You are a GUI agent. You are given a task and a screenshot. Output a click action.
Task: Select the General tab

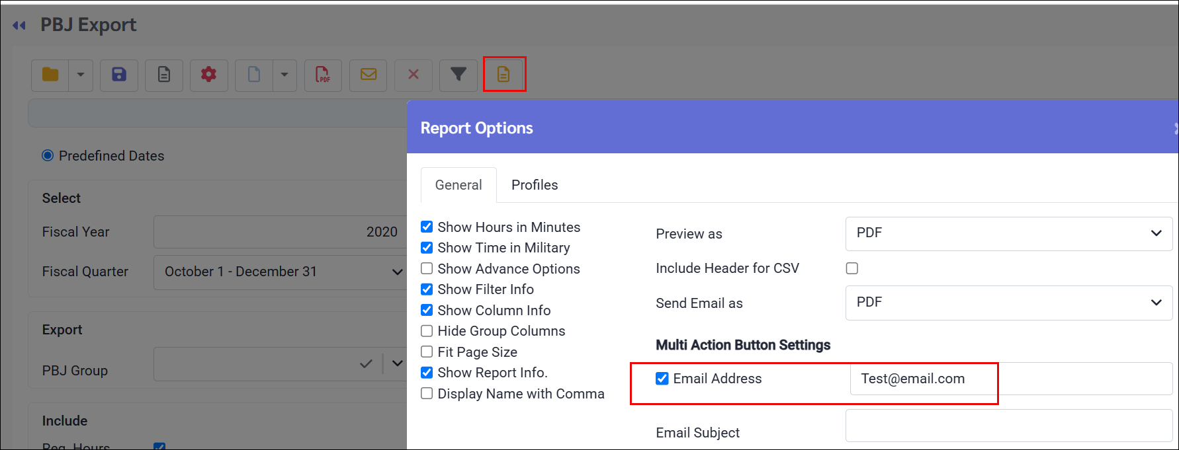click(459, 185)
